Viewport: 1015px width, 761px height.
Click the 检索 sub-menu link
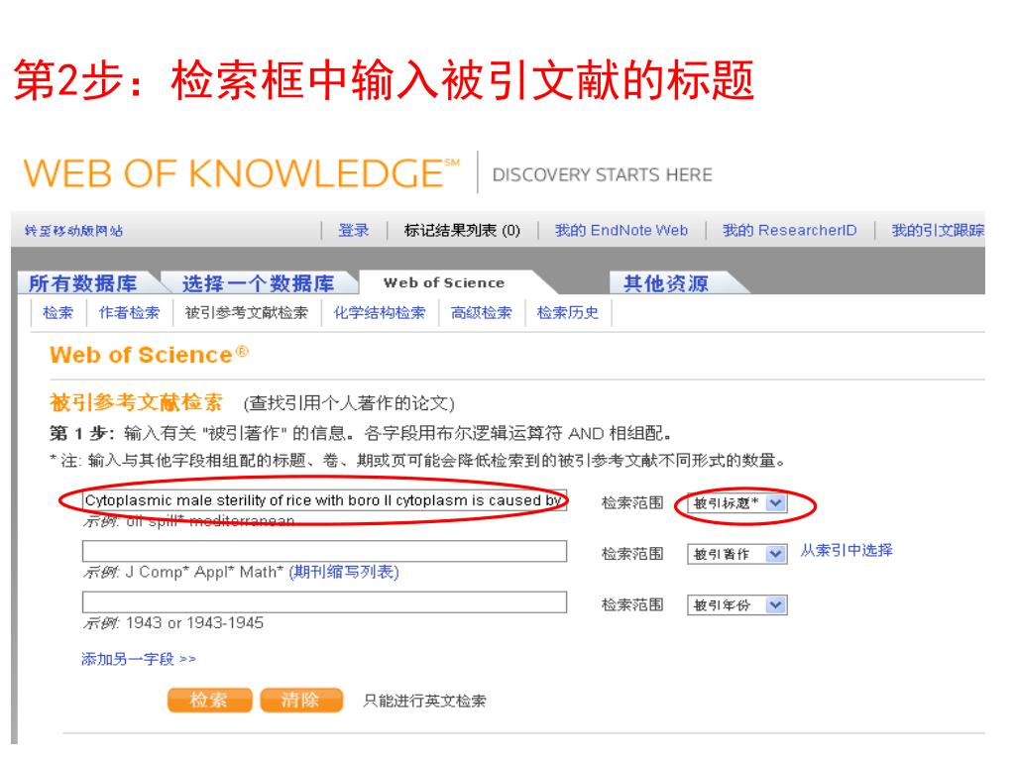58,312
